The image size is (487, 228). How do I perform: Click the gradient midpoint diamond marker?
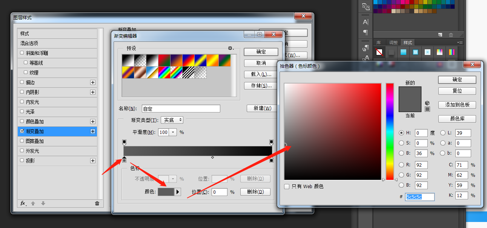coord(212,157)
